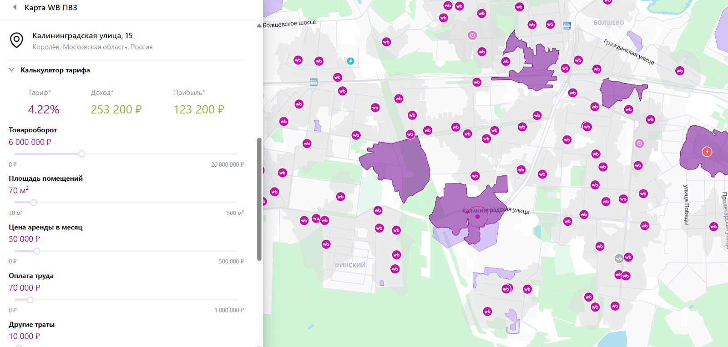The image size is (728, 347).
Task: Click the БОЛШЕВО district label on map
Action: point(609,23)
